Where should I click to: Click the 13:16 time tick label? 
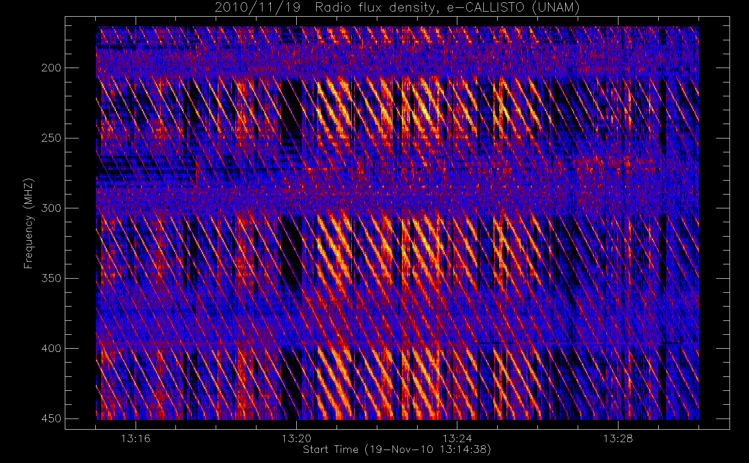click(136, 438)
